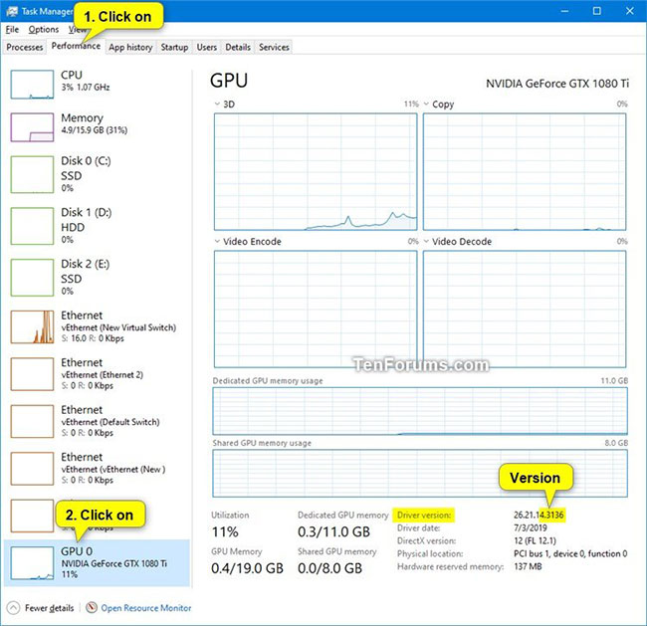Click the 3D engine graph
Screen dimensions: 647x626
tap(316, 171)
